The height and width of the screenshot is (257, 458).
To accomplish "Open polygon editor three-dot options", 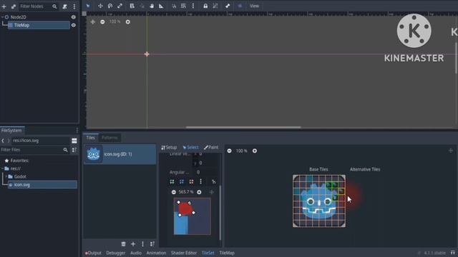I will tap(200, 182).
